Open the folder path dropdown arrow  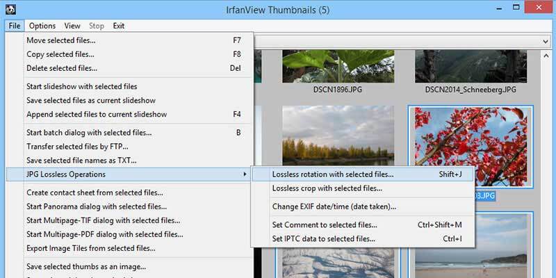(x=546, y=42)
